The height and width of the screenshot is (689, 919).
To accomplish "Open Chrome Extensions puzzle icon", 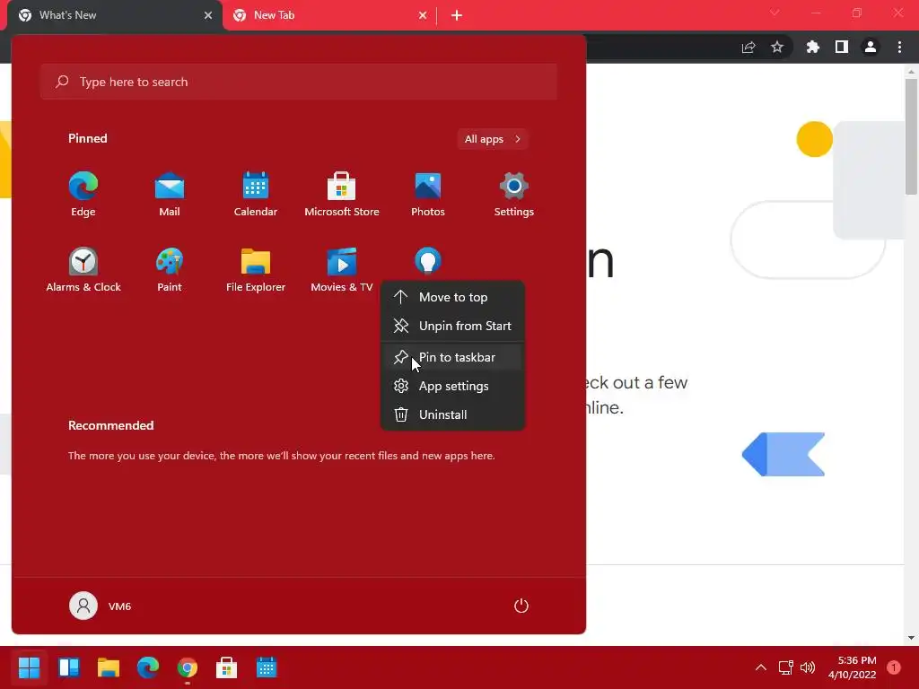I will [813, 47].
